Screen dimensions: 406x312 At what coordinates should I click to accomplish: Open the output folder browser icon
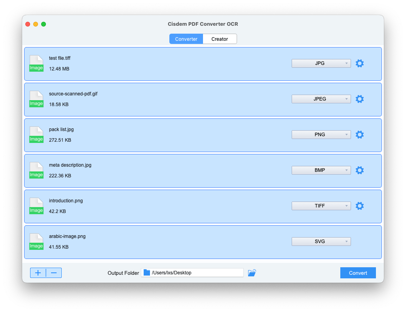tap(252, 272)
